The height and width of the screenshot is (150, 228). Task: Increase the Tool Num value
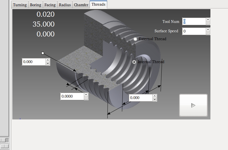pos(208,20)
